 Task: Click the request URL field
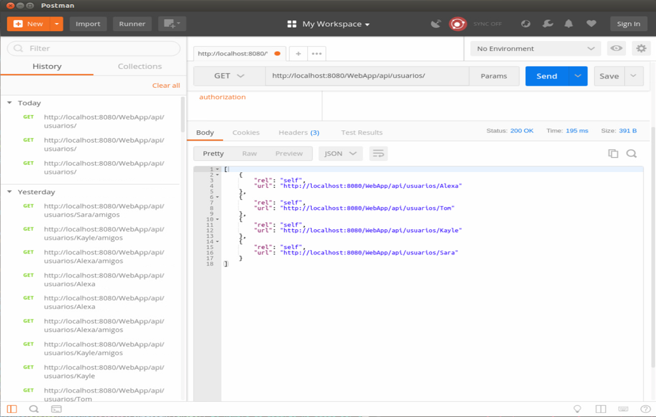tap(367, 76)
